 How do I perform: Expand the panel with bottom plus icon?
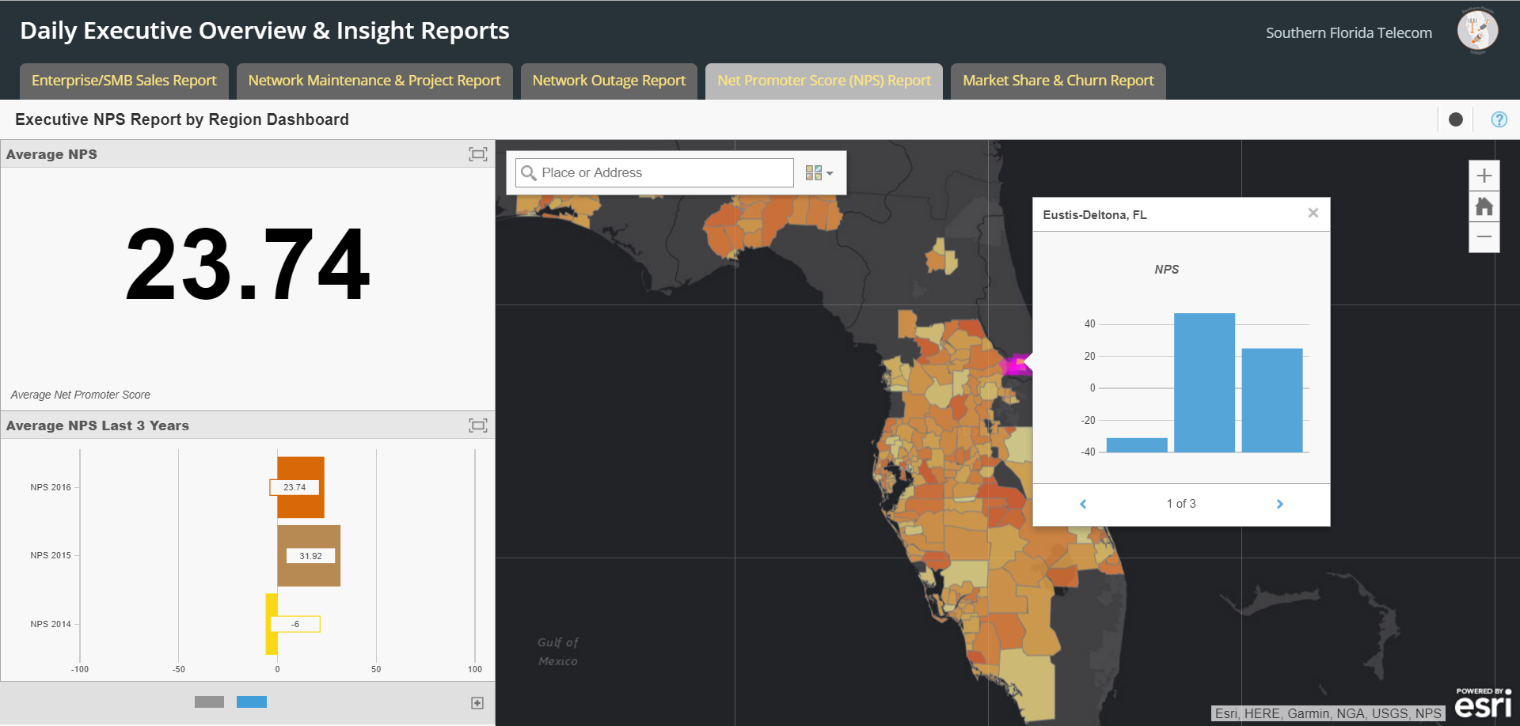[x=477, y=703]
